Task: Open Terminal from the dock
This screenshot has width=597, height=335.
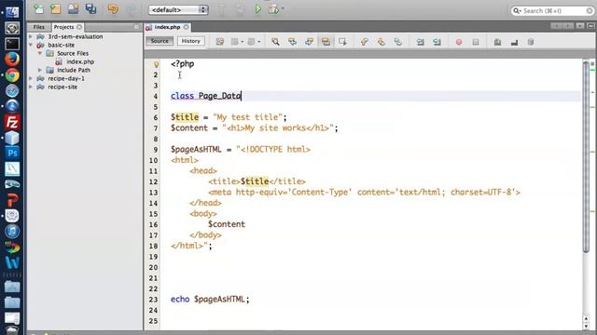Action: click(12, 44)
